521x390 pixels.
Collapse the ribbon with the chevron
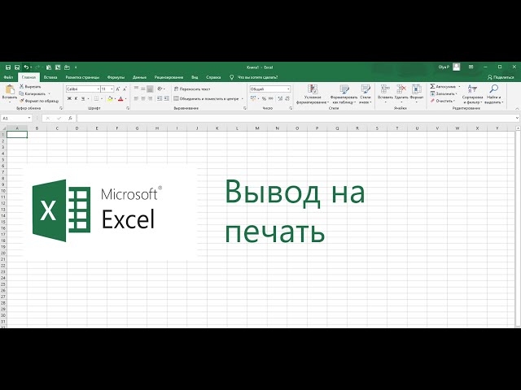tap(517, 108)
